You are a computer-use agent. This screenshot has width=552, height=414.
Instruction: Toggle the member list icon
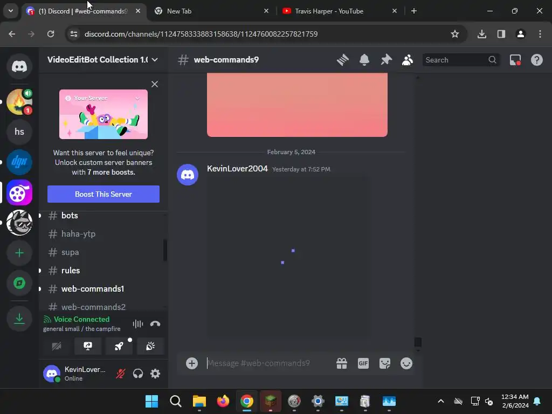coord(408,60)
